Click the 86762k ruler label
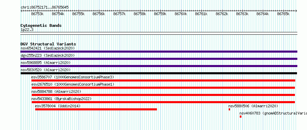The height and width of the screenshot is (130, 307). (x=222, y=14)
